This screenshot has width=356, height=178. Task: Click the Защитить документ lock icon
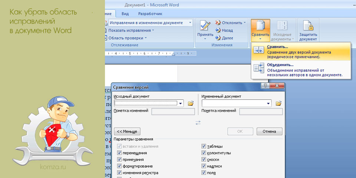tap(308, 26)
